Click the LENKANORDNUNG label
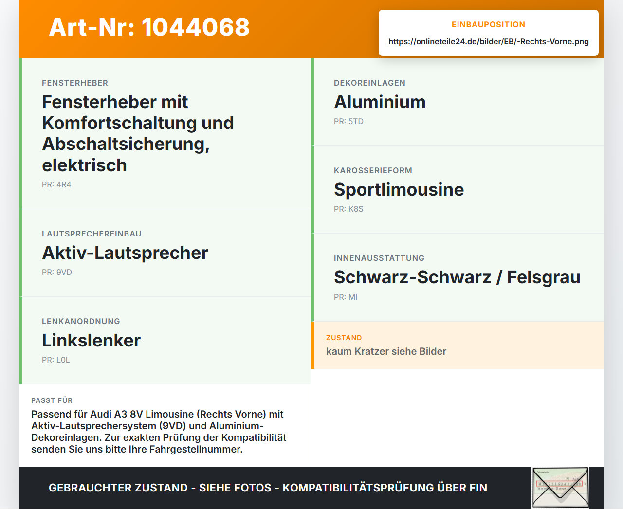Image resolution: width=623 pixels, height=509 pixels. tap(81, 321)
